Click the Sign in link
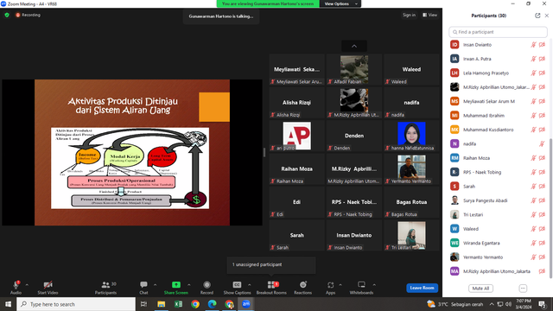Screen dimensions: 553x311 pyautogui.click(x=409, y=15)
